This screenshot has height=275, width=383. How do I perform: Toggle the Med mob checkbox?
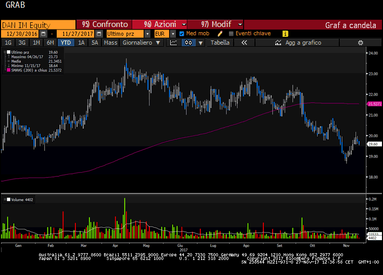coord(182,34)
